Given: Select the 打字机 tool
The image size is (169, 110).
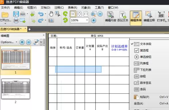Looking at the screenshot, I should [x=161, y=17].
